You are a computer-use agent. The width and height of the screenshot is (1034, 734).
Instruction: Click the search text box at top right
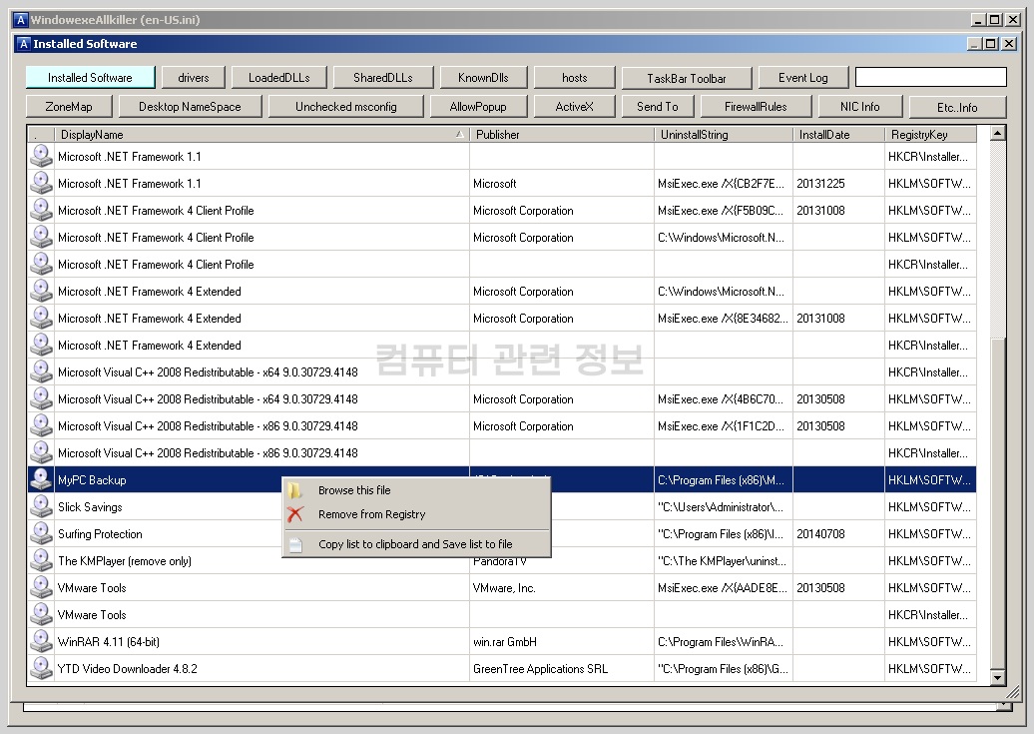pyautogui.click(x=930, y=77)
